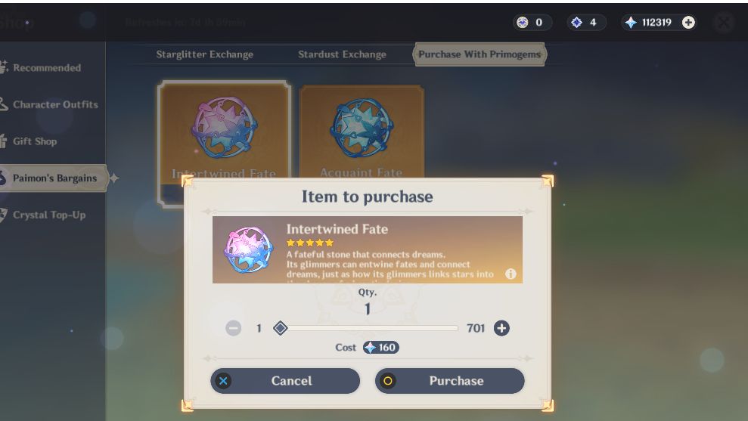Click the Primogem currency counter icon
Screen dimensions: 748x421
pos(631,23)
